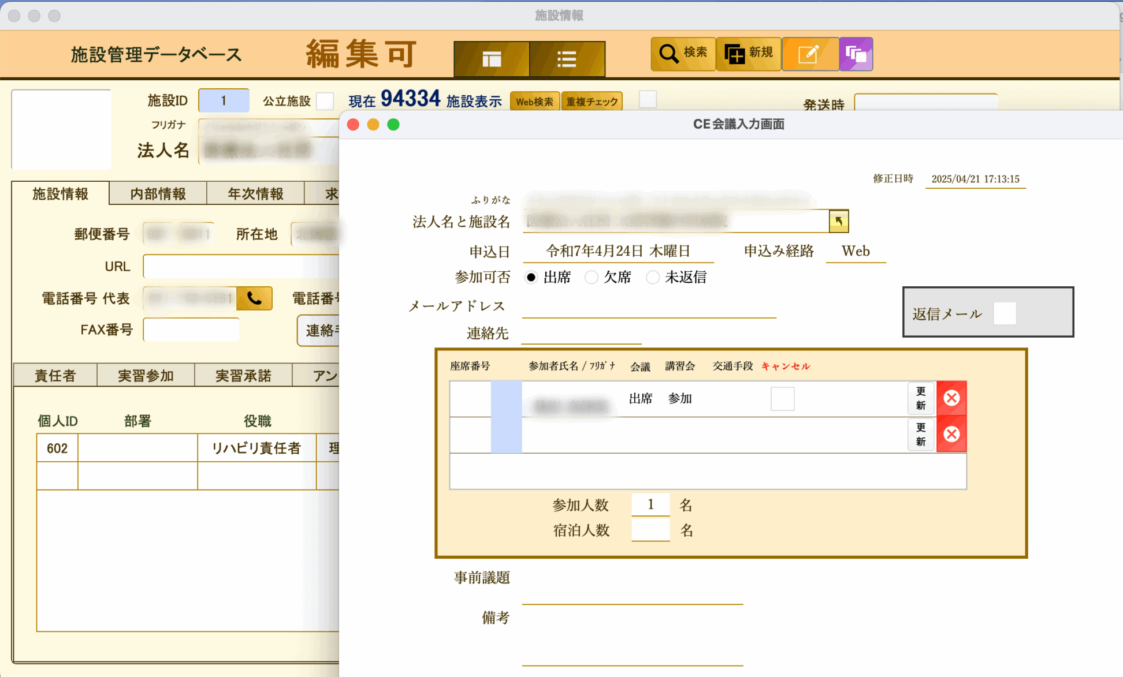Click the FAX番号 input field
This screenshot has height=677, width=1123.
(191, 330)
